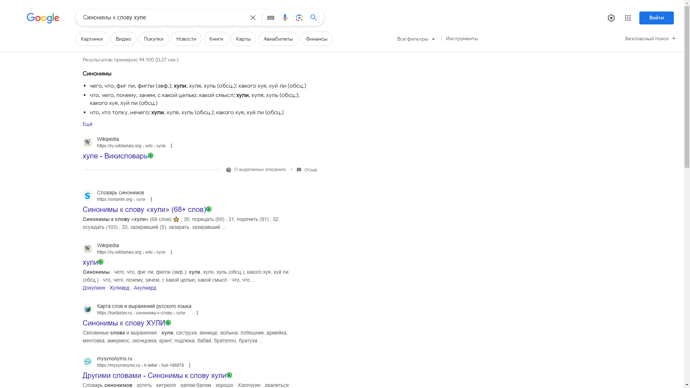Click scrollbar down arrow
The height and width of the screenshot is (388, 690).
[687, 385]
